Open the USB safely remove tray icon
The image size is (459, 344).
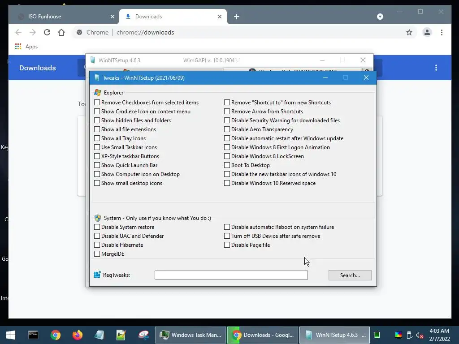409,335
